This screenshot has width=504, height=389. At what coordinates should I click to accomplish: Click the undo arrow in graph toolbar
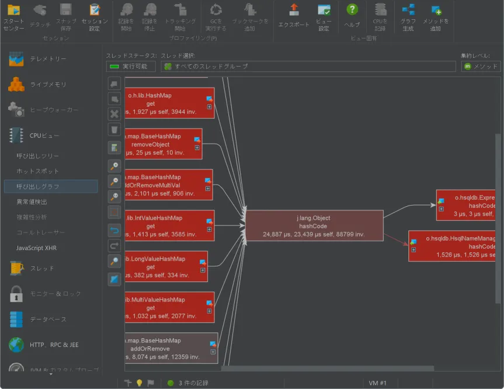(x=114, y=231)
